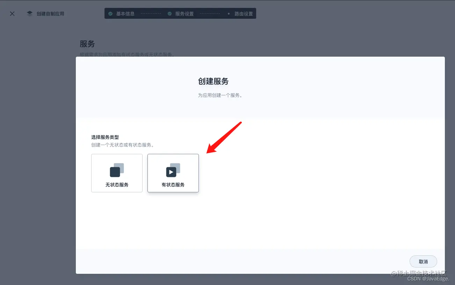This screenshot has width=455, height=285.
Task: Close the create app page with X icon
Action: coord(12,14)
